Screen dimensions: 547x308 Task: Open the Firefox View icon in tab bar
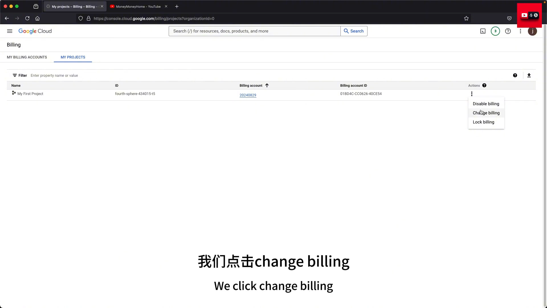click(x=36, y=6)
